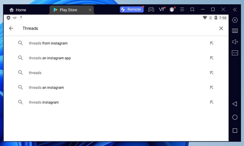244x146 pixels.
Task: Open the game controller settings icon
Action: point(151,10)
